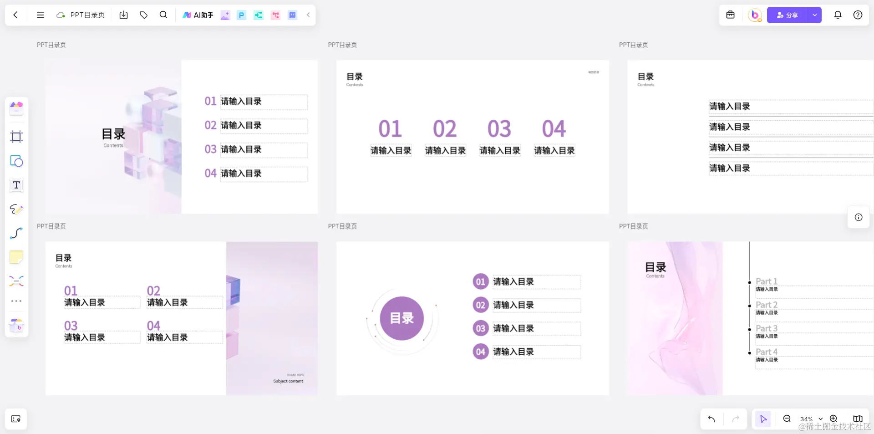This screenshot has height=434, width=874.
Task: Click the download/export icon
Action: [123, 15]
